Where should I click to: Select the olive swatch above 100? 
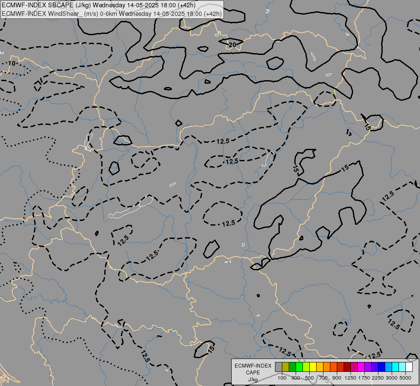coord(286,367)
